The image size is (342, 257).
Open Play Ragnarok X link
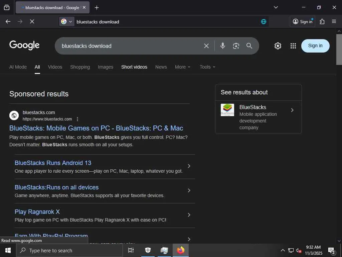click(x=37, y=212)
